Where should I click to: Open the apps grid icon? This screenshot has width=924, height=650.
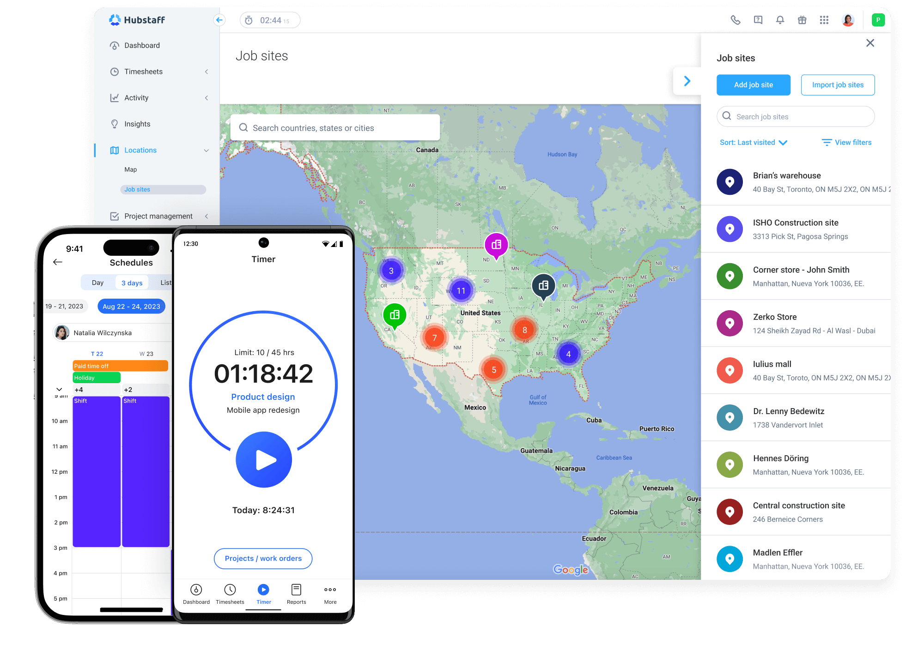point(824,20)
